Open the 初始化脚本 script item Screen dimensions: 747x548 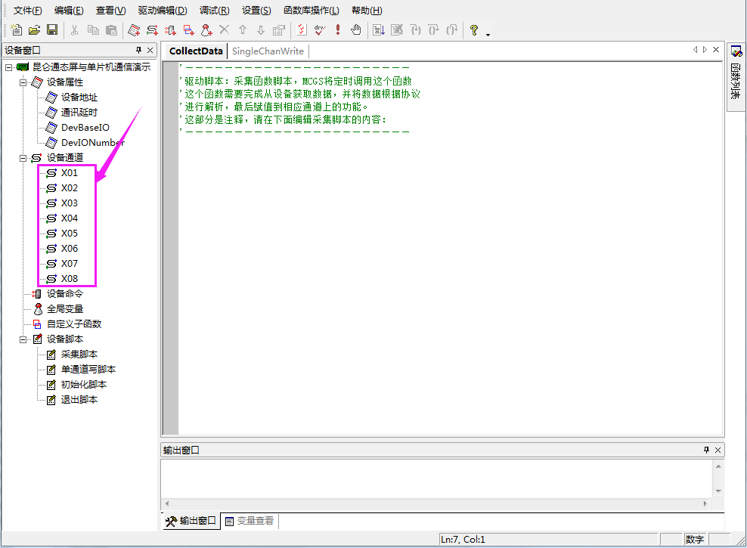coord(84,384)
